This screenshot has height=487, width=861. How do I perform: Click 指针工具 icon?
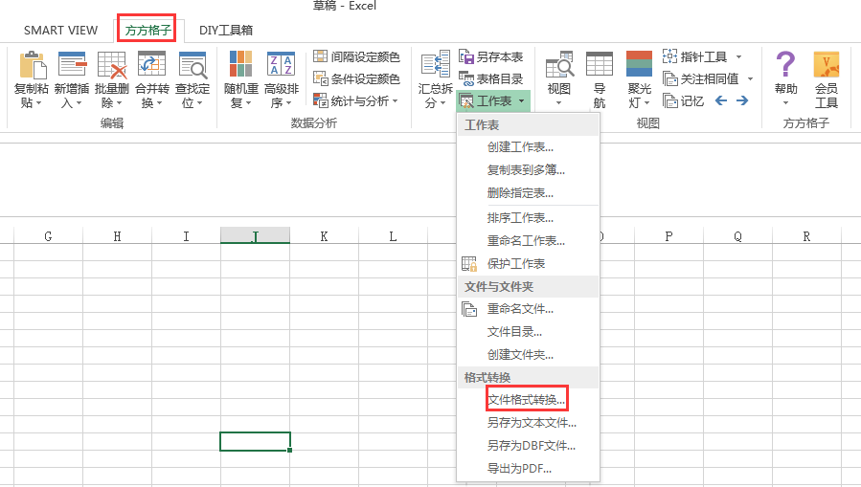click(x=669, y=56)
